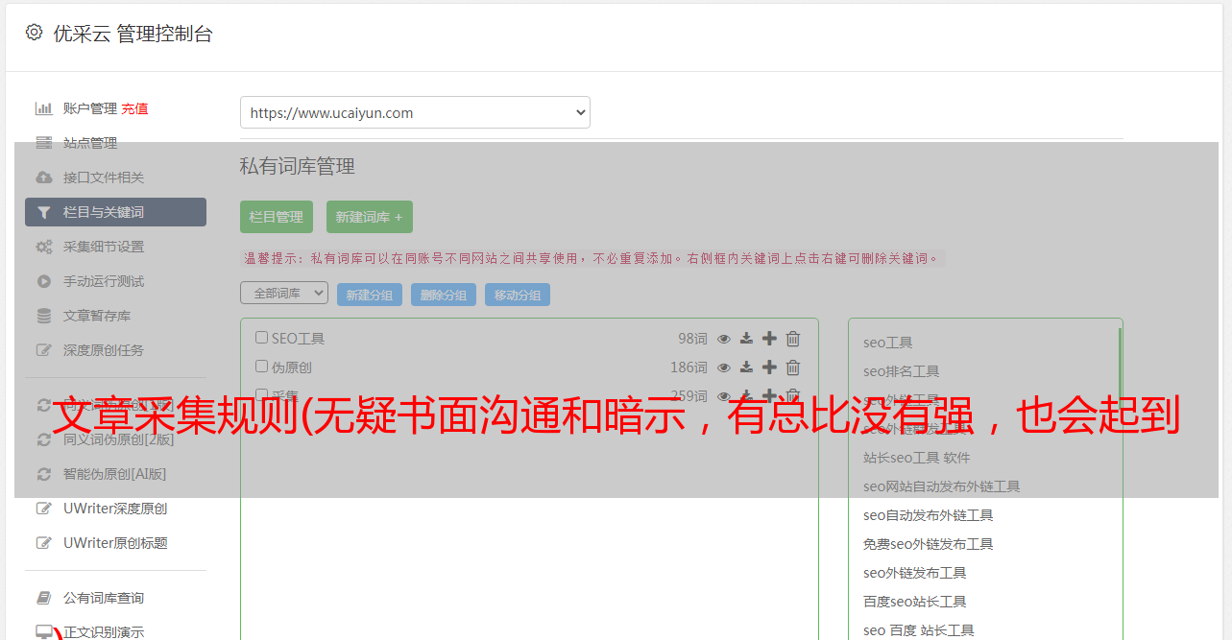Open 账户管理 in the sidebar
Image resolution: width=1232 pixels, height=640 pixels.
(x=90, y=108)
